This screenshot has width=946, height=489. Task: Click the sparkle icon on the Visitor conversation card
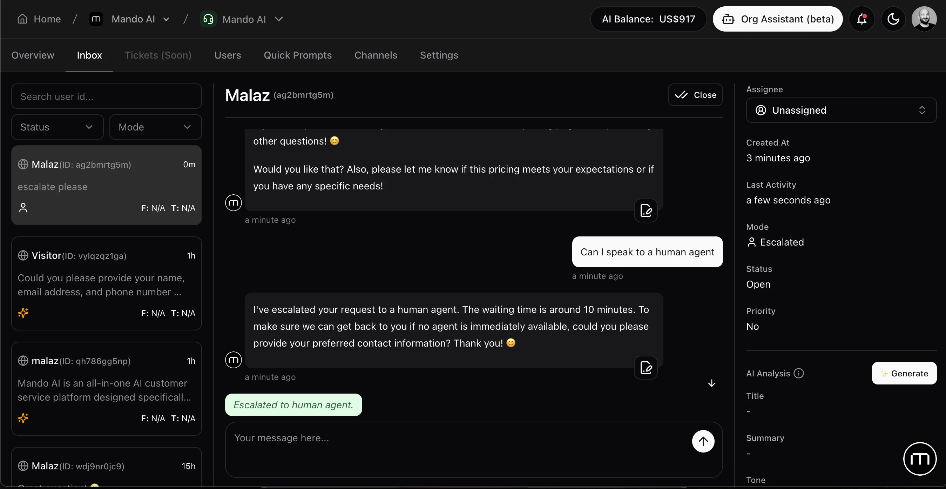(x=23, y=313)
